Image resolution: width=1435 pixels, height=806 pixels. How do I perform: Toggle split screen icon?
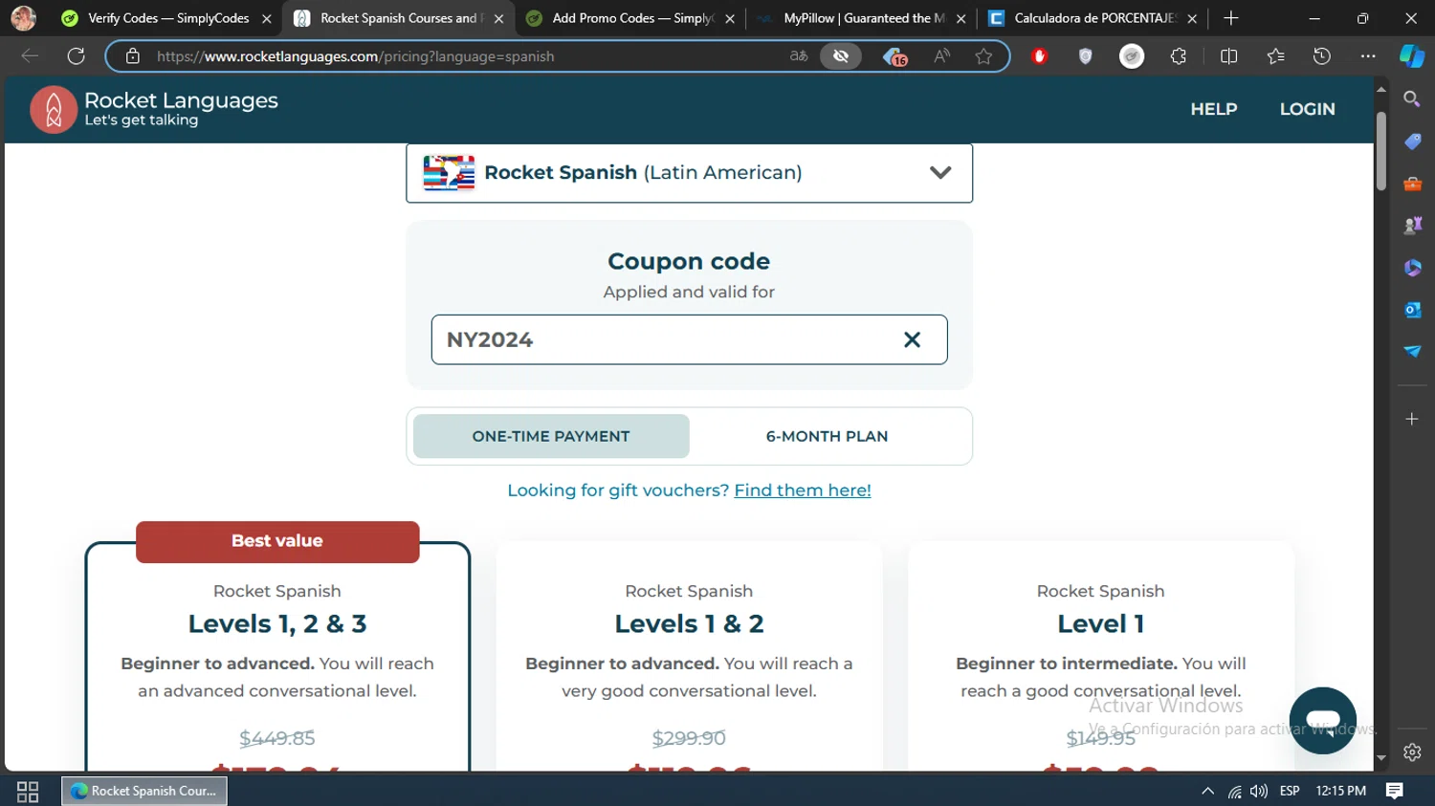pos(1229,56)
